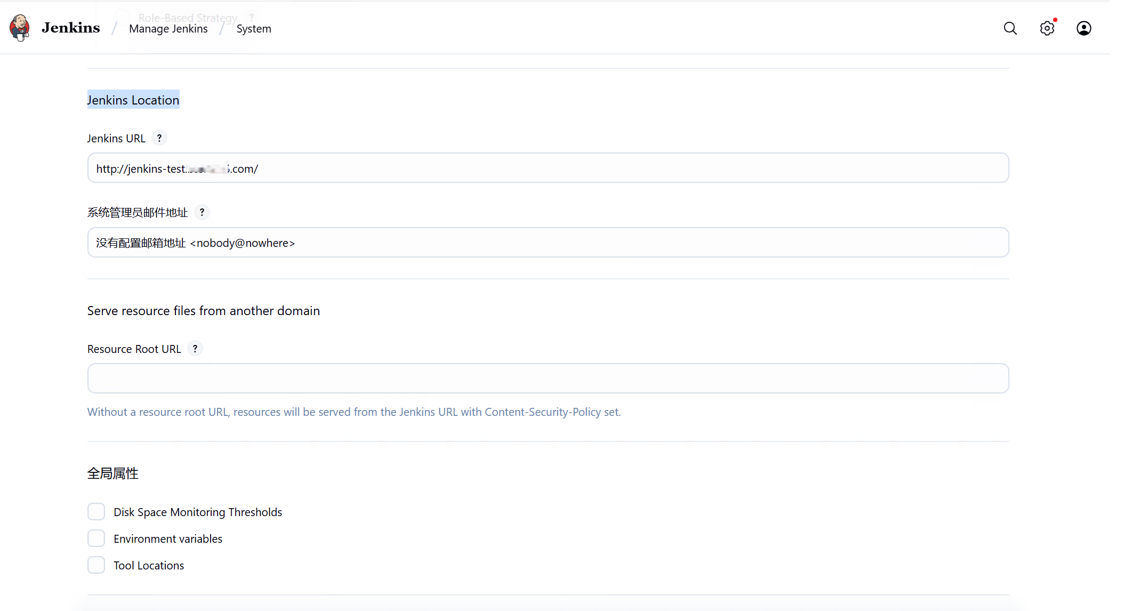Click the Jenkins butler logo icon
This screenshot has height=611, width=1125.
20,28
